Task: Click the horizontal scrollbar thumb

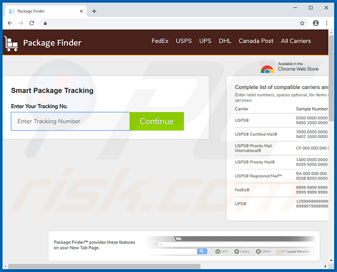Action: [x=104, y=266]
